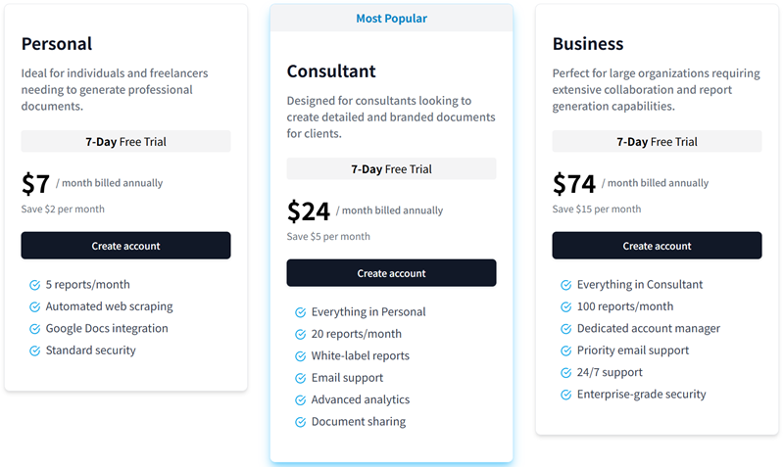Click the Most Popular banner label

391,19
